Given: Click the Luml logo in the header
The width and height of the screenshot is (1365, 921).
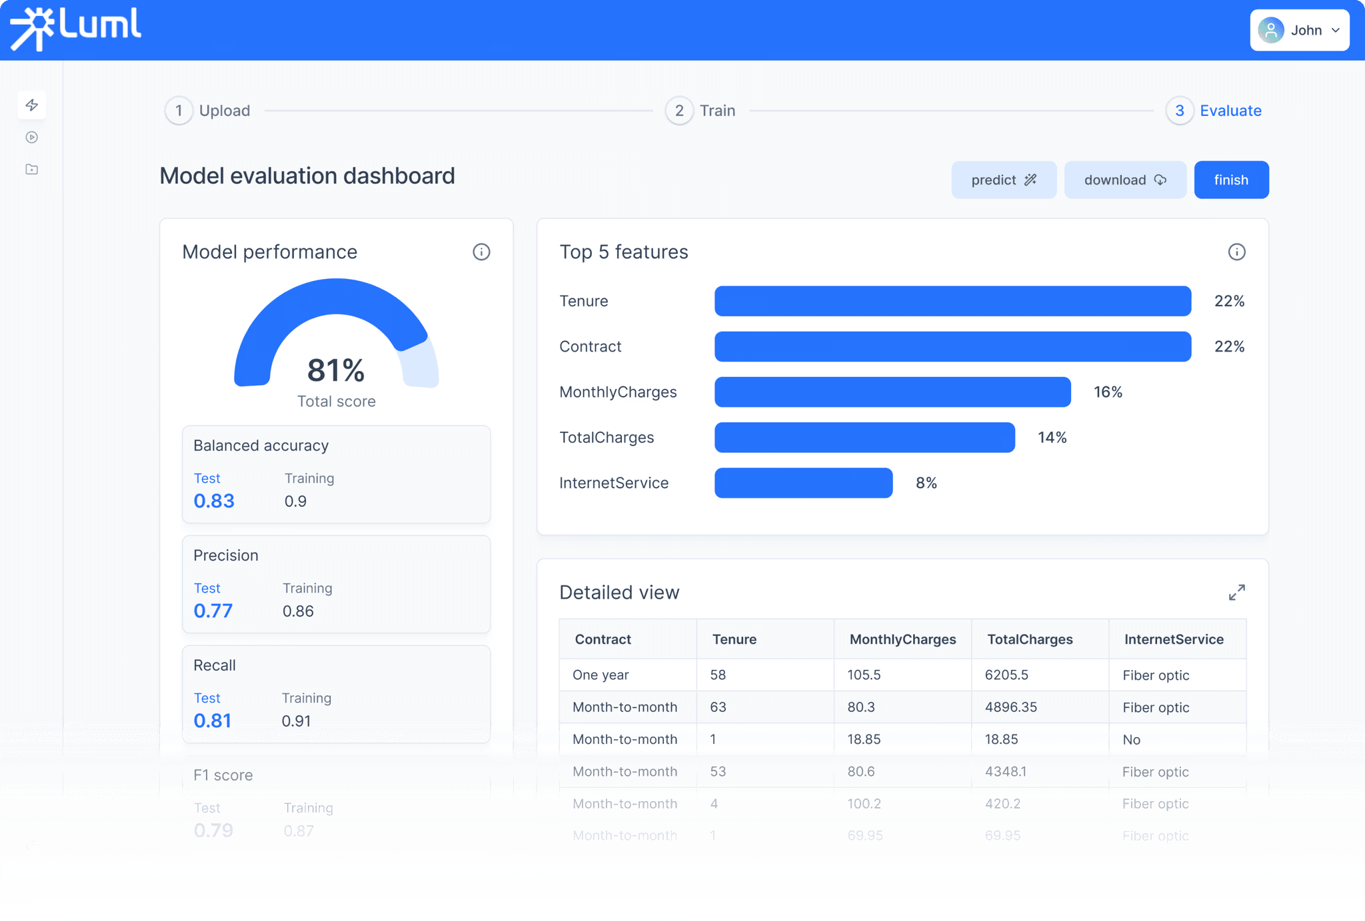Looking at the screenshot, I should [77, 29].
